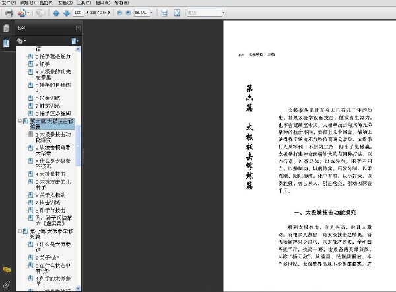The height and width of the screenshot is (292, 396).
Task: Select bookmark 3 揉手
Action: pos(42,64)
